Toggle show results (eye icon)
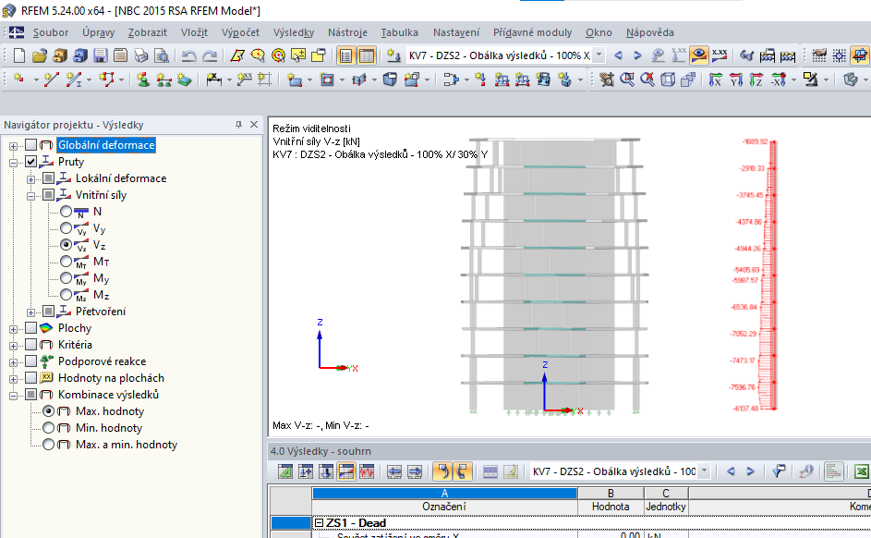 pyautogui.click(x=699, y=55)
